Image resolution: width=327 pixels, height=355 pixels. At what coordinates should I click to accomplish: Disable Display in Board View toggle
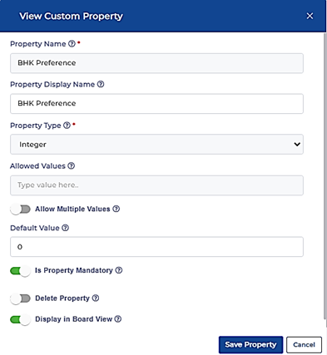point(20,319)
